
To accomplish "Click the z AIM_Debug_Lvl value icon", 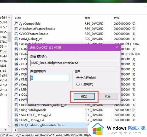I will (x=16, y=39).
